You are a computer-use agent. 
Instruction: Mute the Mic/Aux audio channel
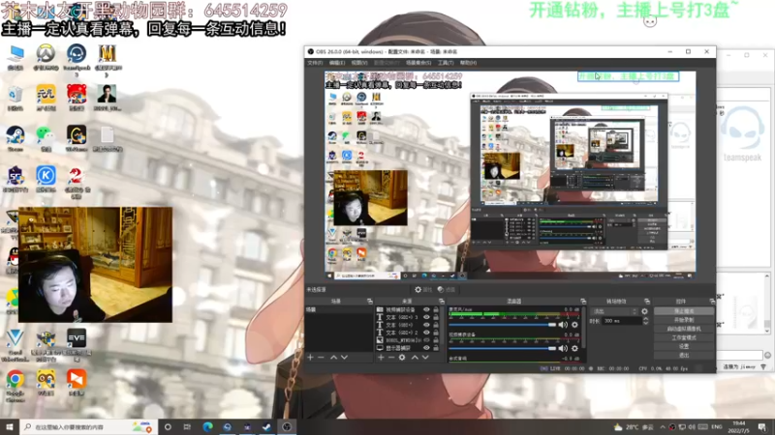[563, 325]
